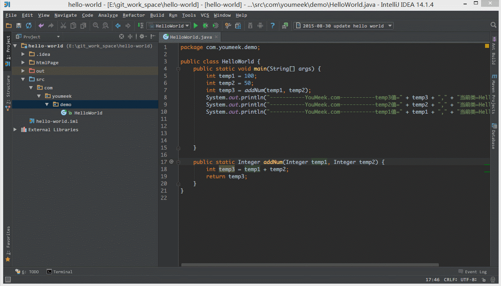Run the HelloWorld application

[195, 25]
